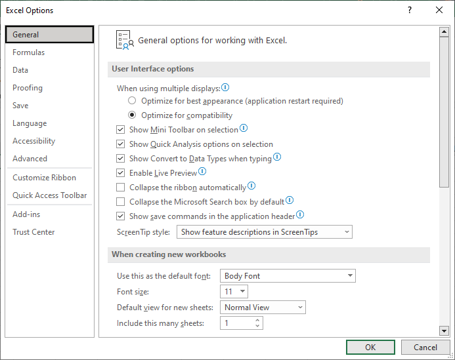
Task: Open Default view for new sheets dropdown
Action: tap(263, 308)
